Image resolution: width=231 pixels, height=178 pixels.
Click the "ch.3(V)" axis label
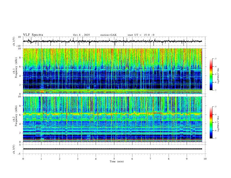click(x=14, y=149)
